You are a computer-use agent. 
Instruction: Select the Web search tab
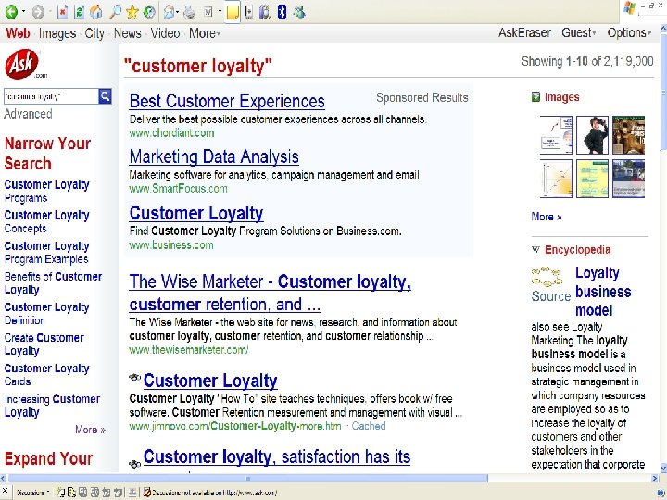[x=18, y=33]
